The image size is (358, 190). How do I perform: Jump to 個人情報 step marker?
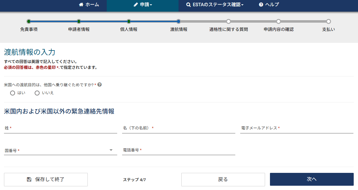tap(129, 21)
